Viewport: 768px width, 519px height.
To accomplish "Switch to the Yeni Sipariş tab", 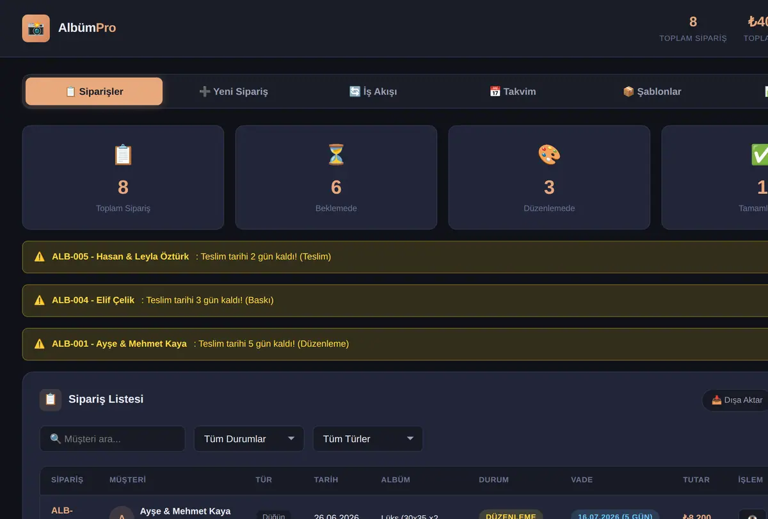I will 234,92.
